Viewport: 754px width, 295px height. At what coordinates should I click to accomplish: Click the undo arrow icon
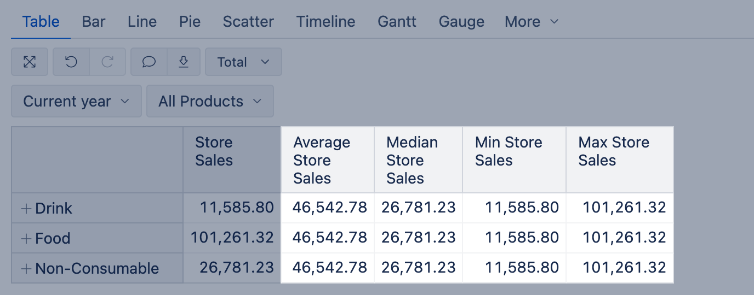(x=71, y=62)
